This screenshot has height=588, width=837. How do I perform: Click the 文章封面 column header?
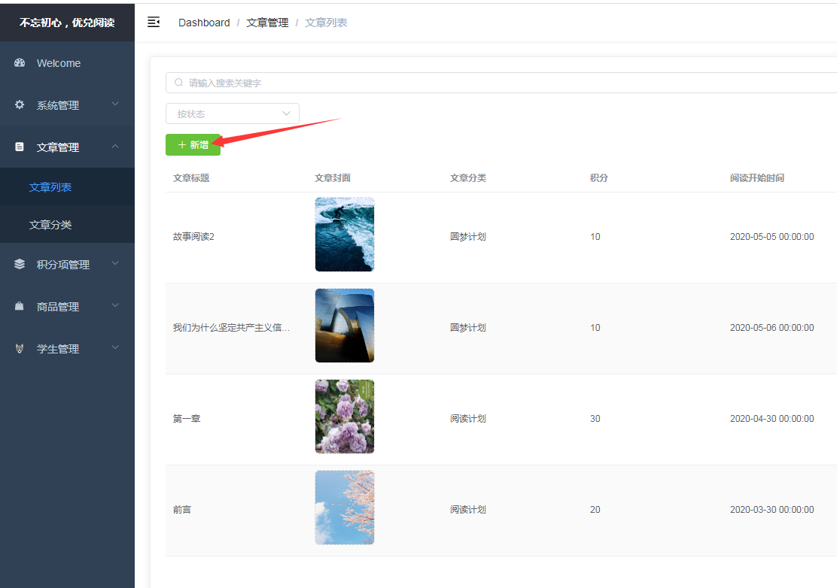(x=333, y=178)
